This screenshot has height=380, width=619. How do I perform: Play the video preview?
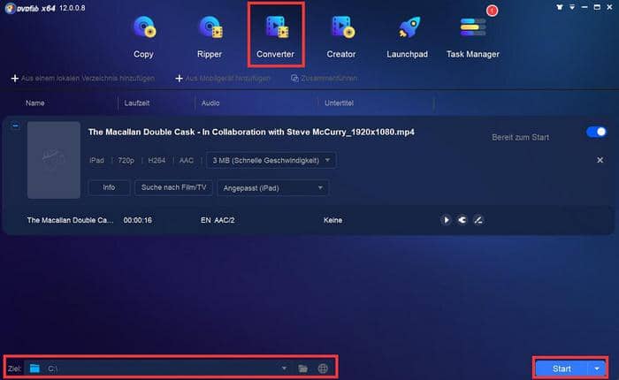[446, 220]
